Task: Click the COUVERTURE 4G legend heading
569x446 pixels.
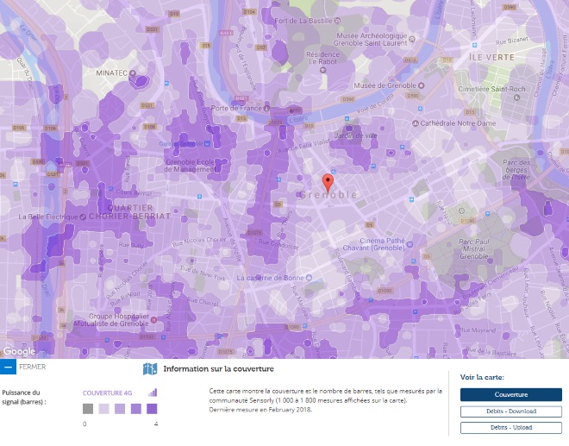Action: tap(108, 393)
